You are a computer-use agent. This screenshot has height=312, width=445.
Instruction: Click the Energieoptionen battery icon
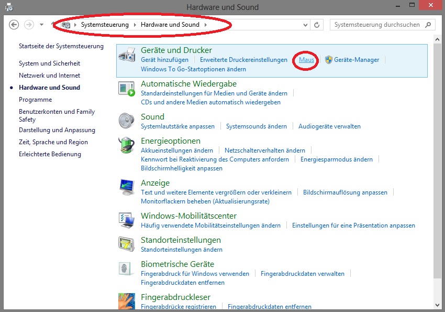coord(127,145)
